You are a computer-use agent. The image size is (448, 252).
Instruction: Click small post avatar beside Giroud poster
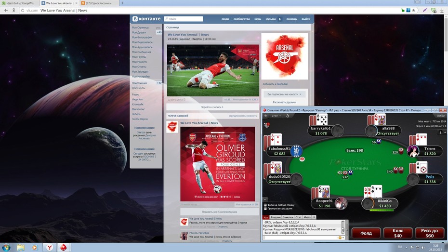(x=172, y=127)
